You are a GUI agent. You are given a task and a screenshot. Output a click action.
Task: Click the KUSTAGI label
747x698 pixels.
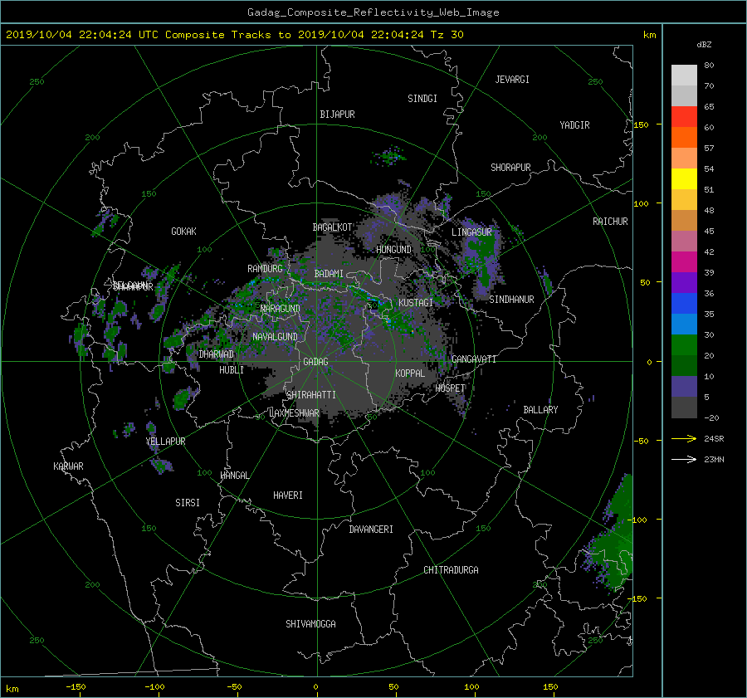(416, 303)
